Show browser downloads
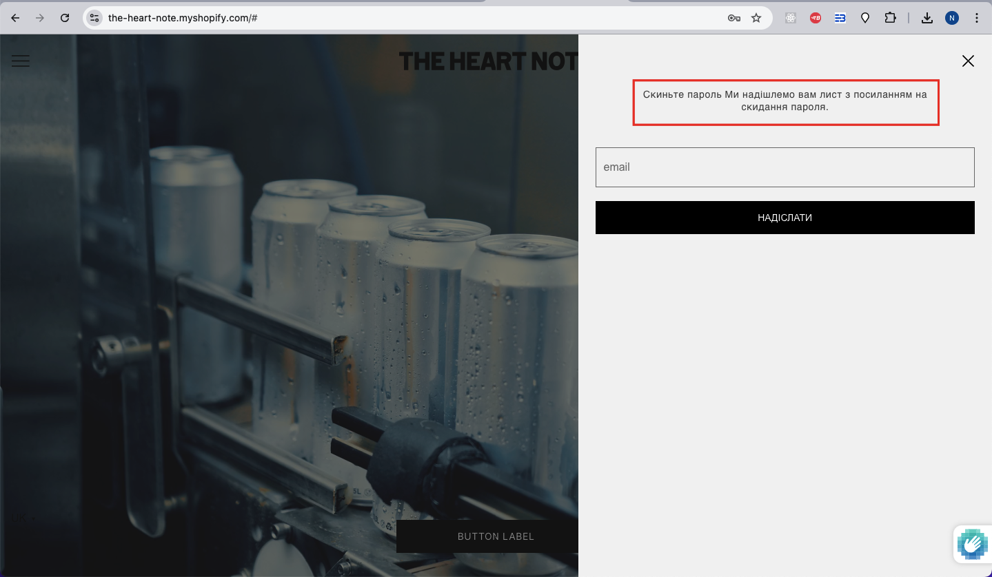 [927, 18]
